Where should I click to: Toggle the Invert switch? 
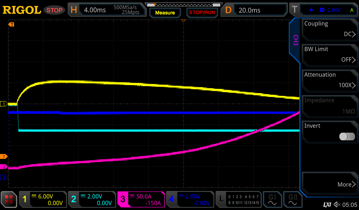coord(347,136)
